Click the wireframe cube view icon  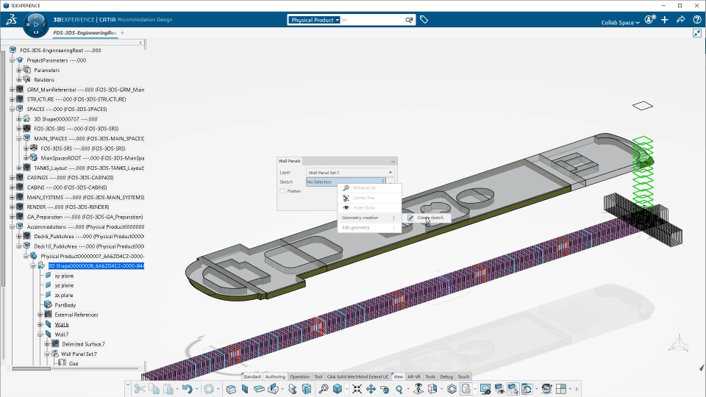pos(432,389)
